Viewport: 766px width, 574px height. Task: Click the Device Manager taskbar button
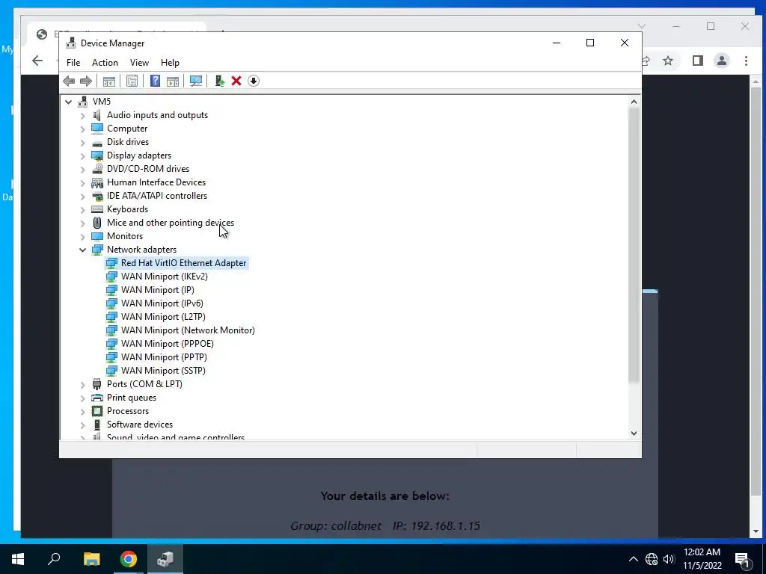tap(165, 559)
